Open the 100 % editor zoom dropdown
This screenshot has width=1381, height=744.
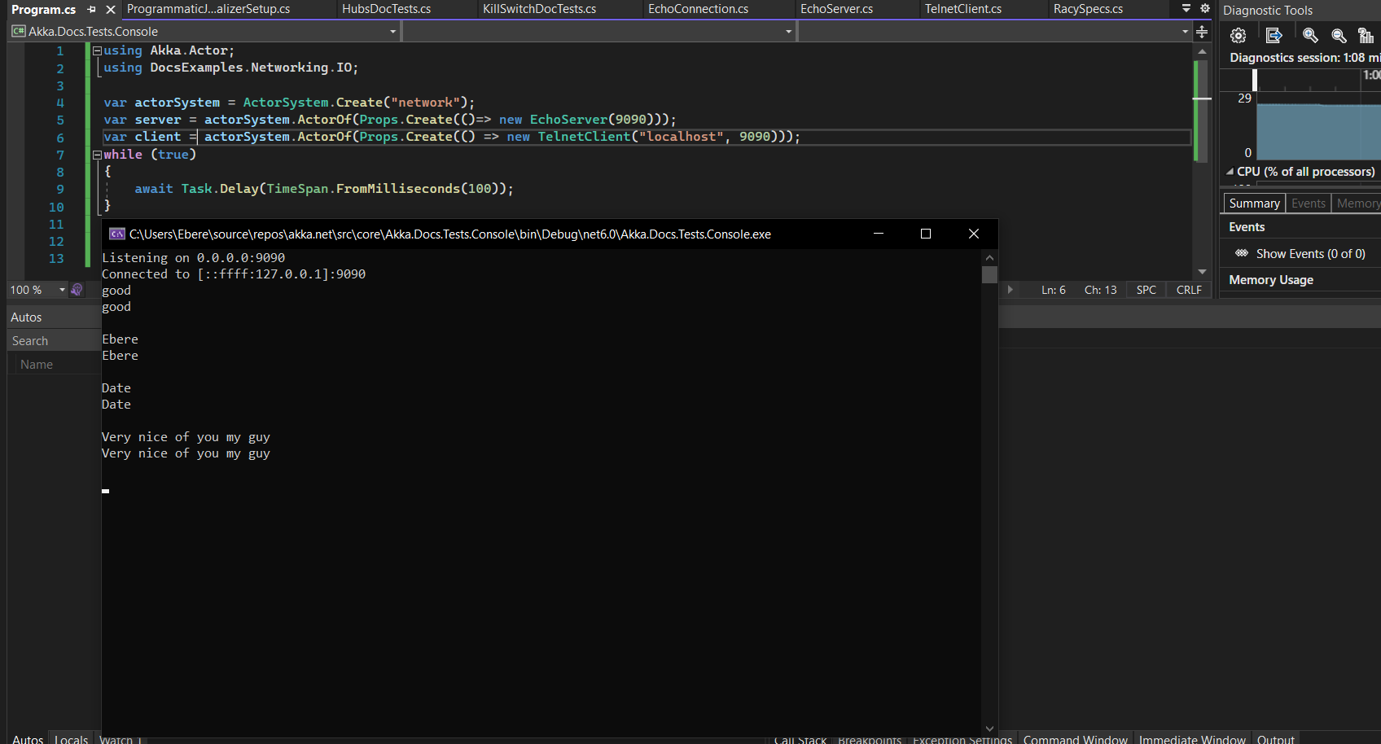pyautogui.click(x=62, y=290)
